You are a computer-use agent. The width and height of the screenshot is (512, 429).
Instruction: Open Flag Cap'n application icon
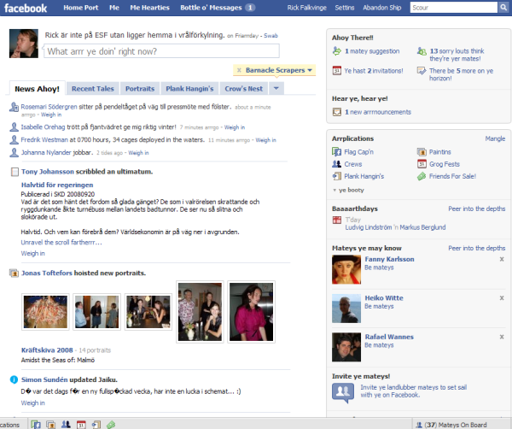[337, 152]
